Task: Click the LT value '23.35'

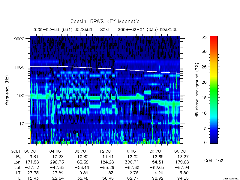Action: 33,173
